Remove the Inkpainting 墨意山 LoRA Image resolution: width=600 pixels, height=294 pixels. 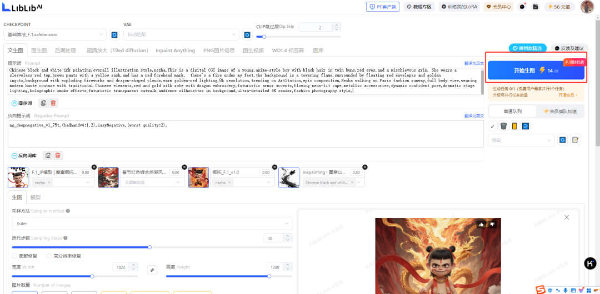click(364, 167)
